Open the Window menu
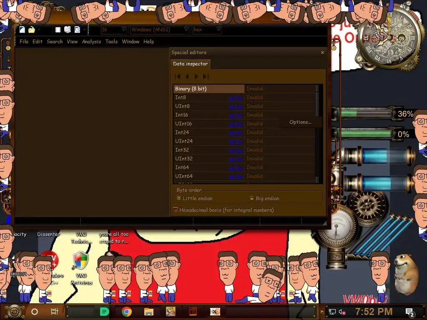427x320 pixels. point(131,42)
